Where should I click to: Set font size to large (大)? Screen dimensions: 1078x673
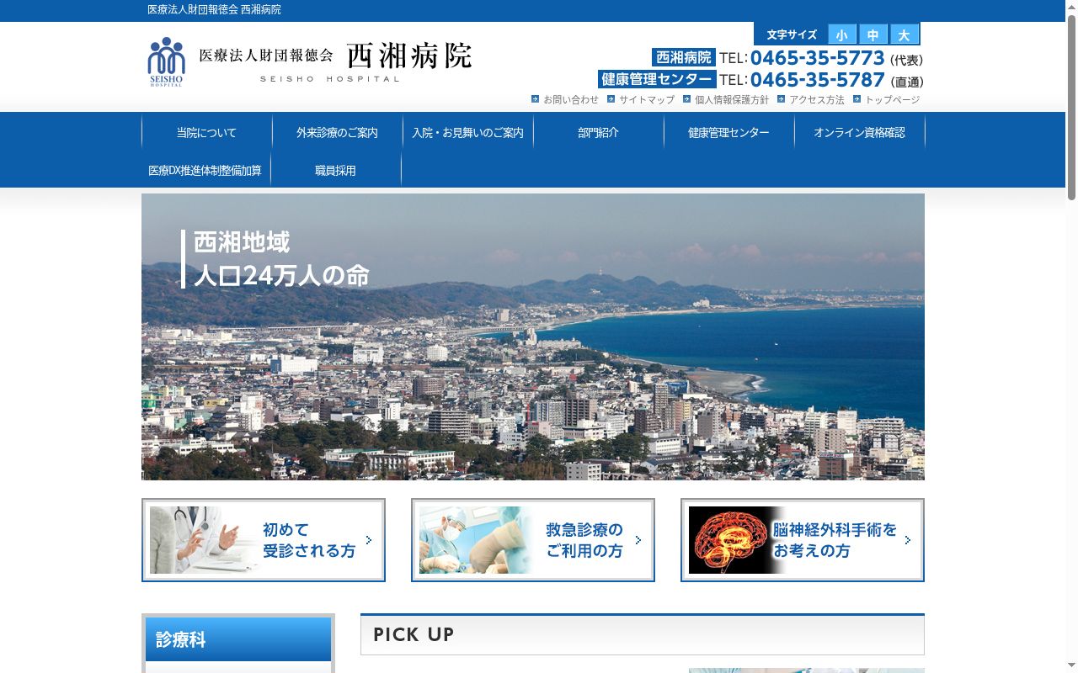click(904, 34)
